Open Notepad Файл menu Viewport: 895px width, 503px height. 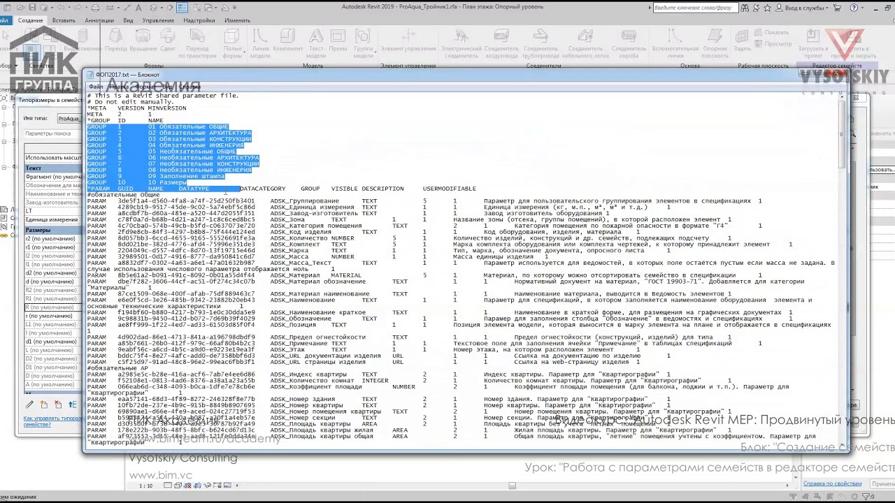[x=96, y=87]
